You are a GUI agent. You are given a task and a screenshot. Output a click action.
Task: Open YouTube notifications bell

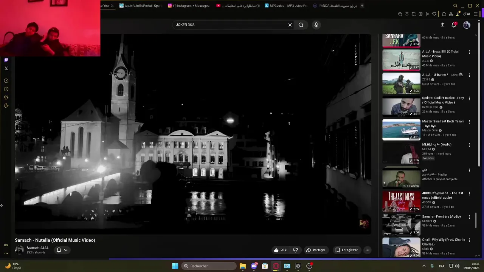(x=454, y=25)
